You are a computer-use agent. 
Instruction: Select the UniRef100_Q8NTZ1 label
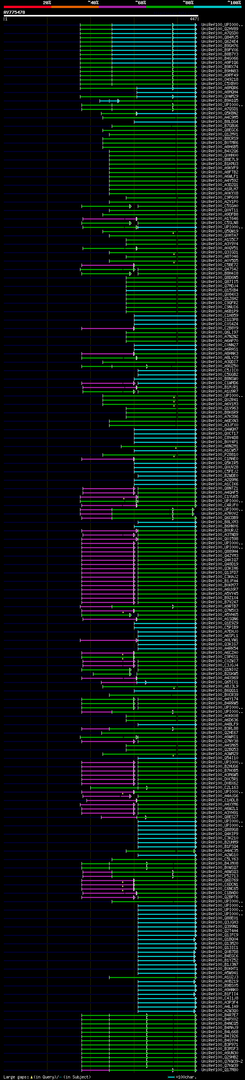pyautogui.click(x=220, y=488)
